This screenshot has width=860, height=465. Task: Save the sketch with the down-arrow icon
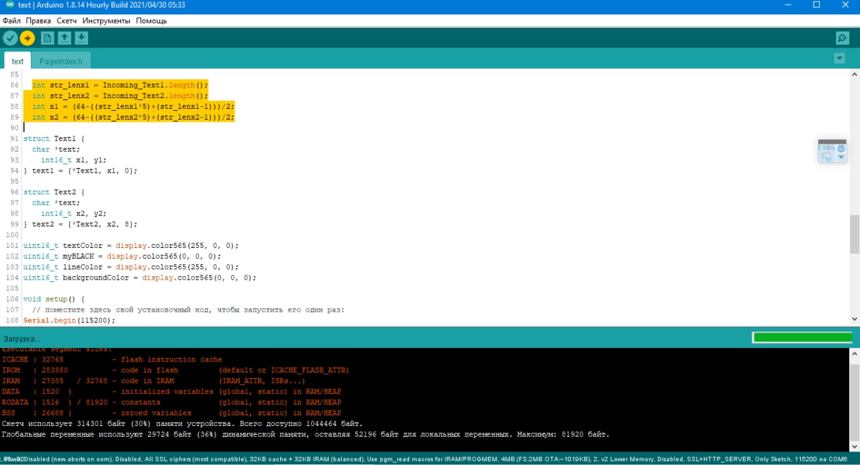(81, 38)
